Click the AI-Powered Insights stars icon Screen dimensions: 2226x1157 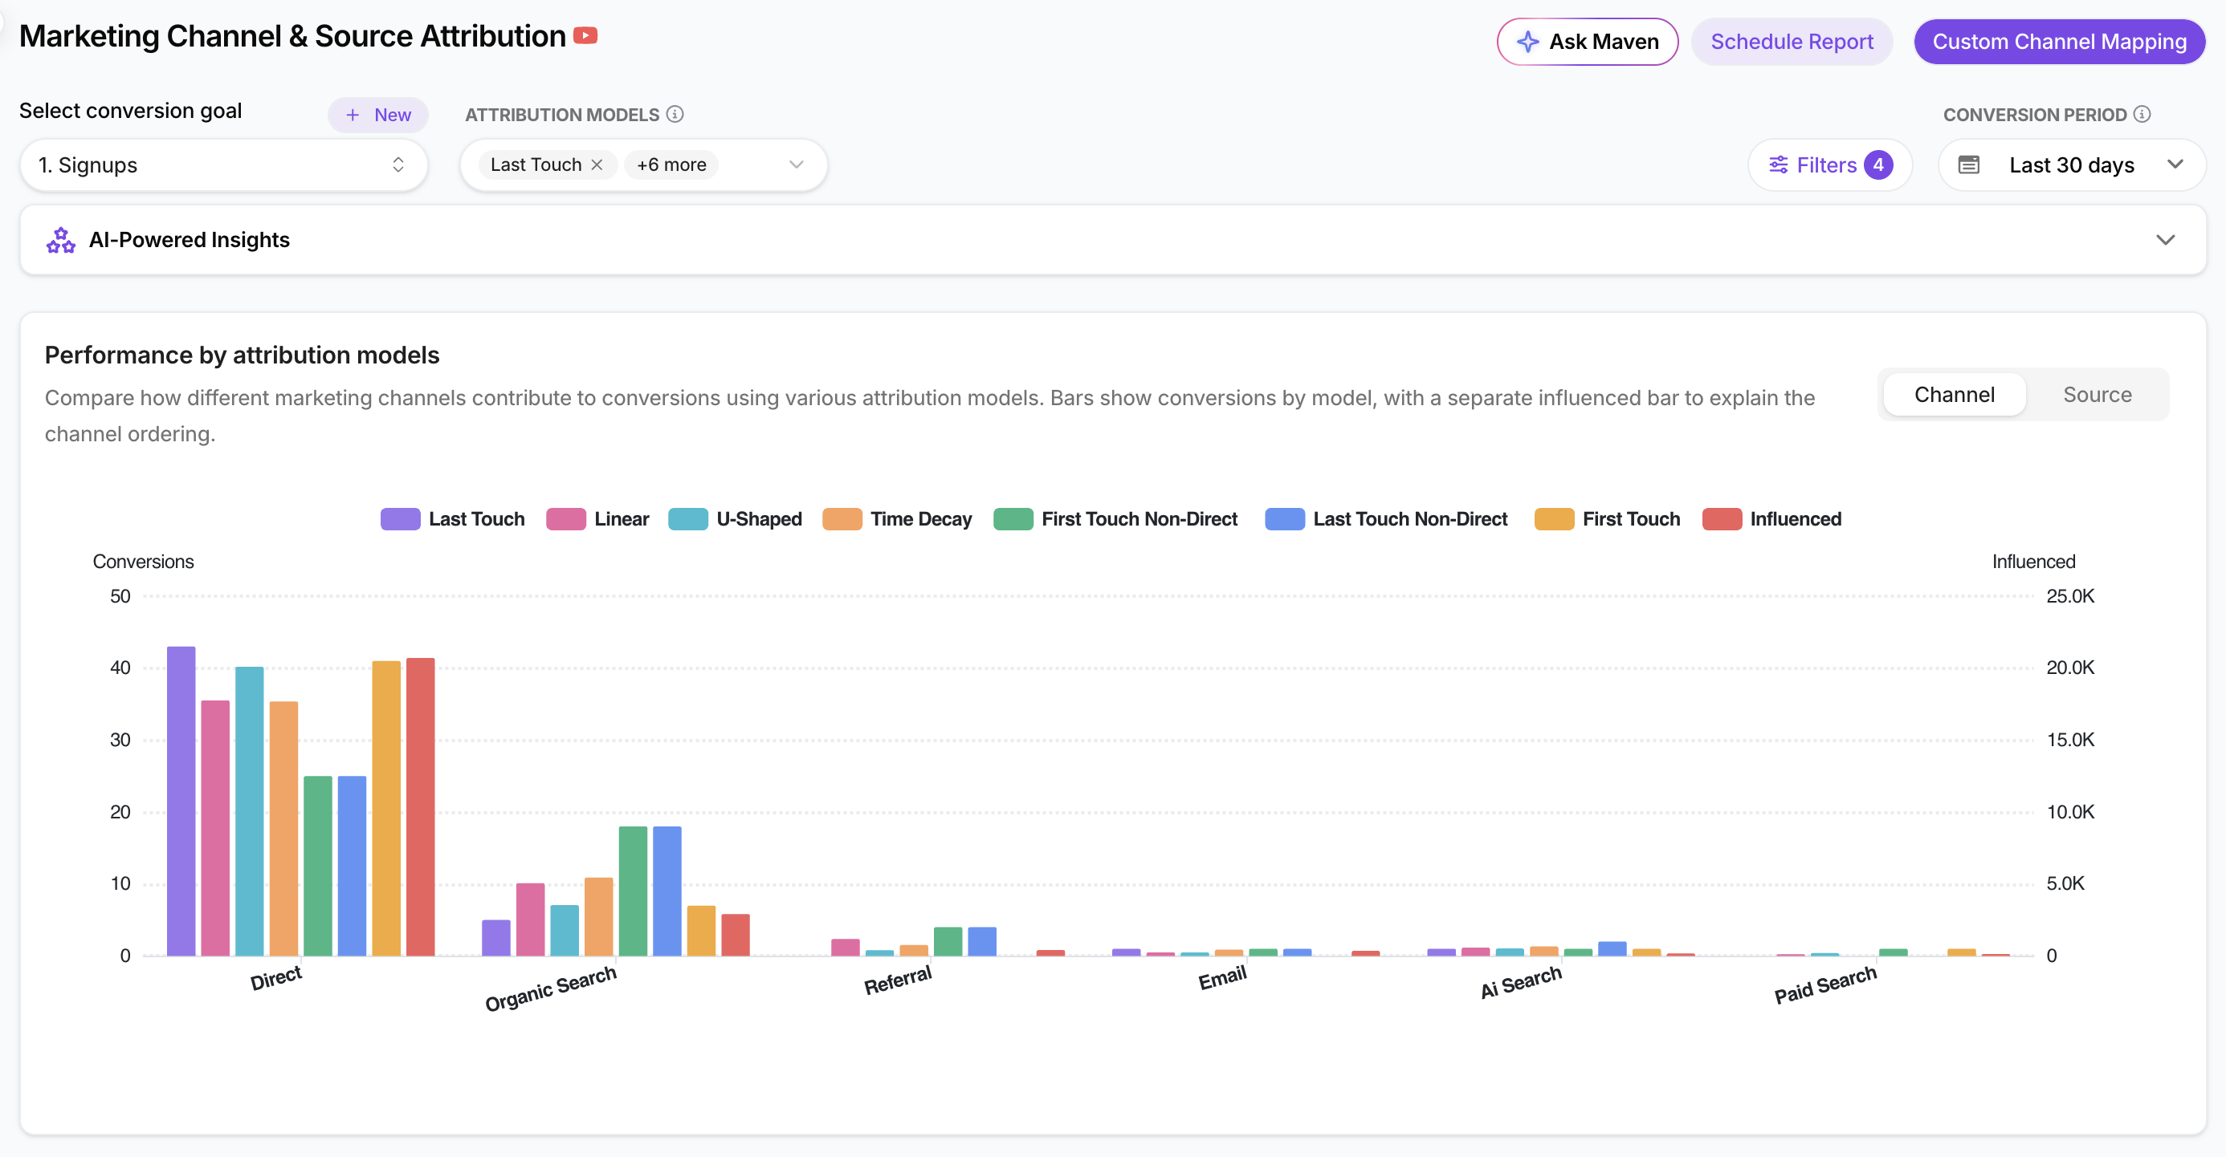[60, 239]
